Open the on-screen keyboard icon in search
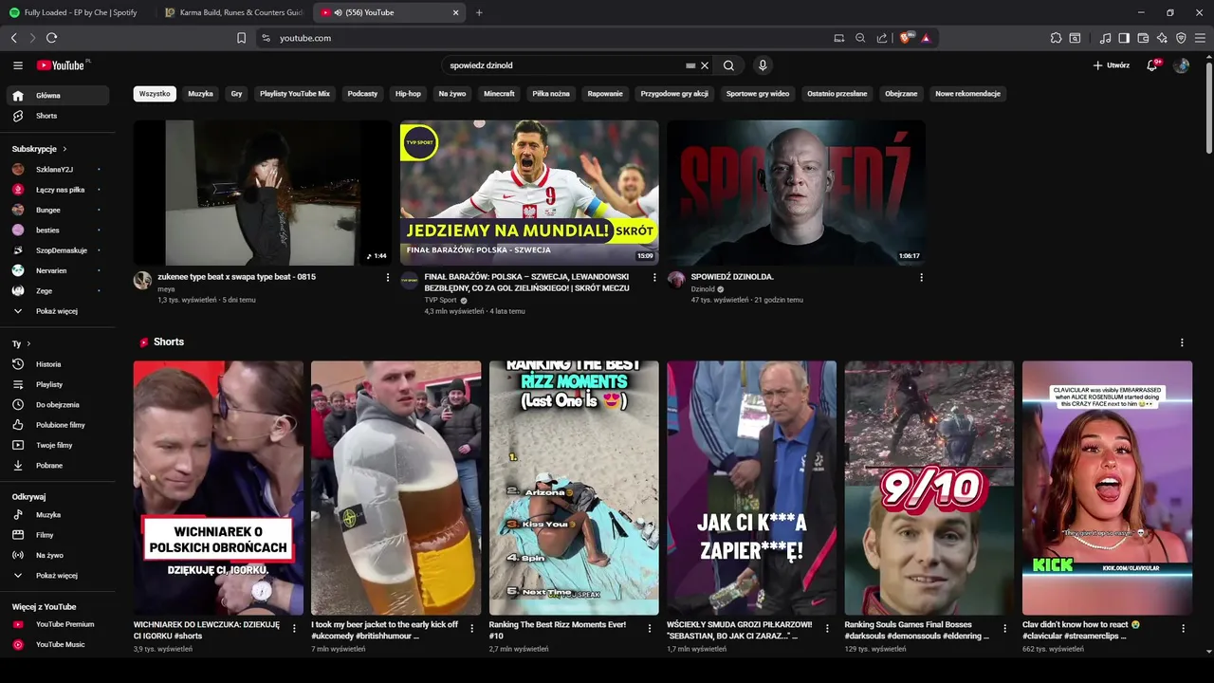Image resolution: width=1214 pixels, height=683 pixels. (690, 65)
